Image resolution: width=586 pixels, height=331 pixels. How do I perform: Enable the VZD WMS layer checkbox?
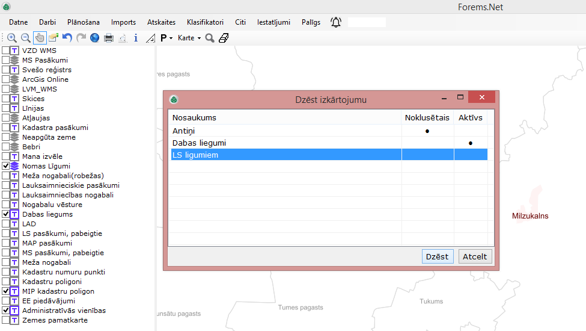(5, 51)
